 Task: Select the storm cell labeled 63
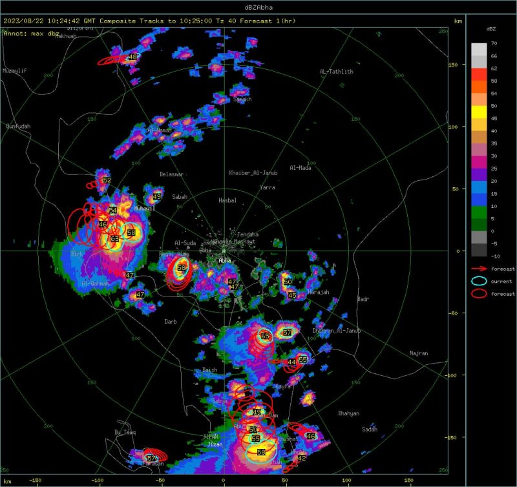tap(114, 239)
